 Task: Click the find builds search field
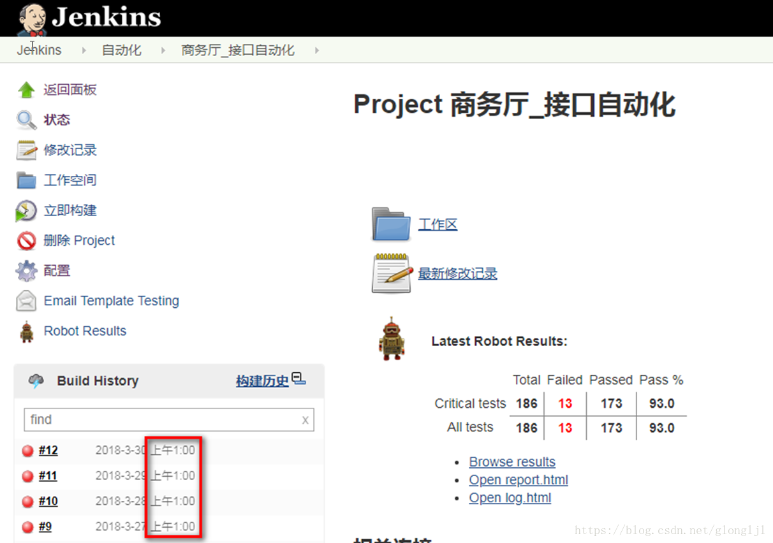pos(169,420)
